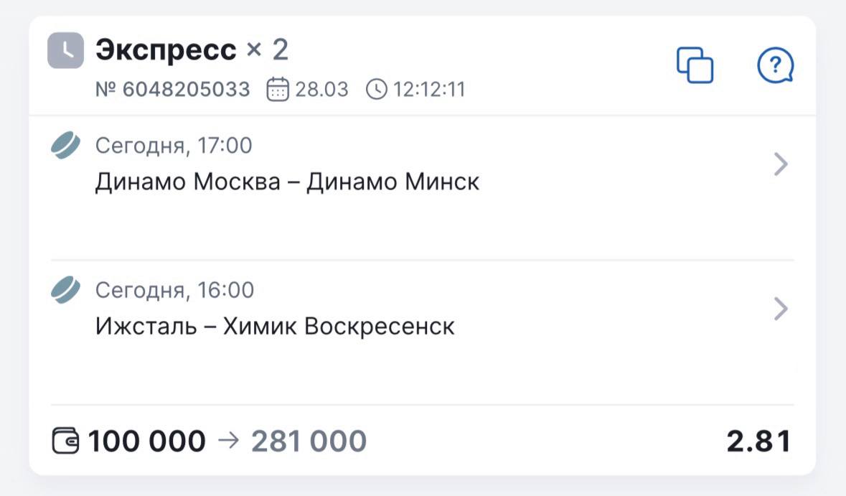Click the Сегодня, 17:00 time label
Screen dimensions: 846x496
click(x=174, y=146)
